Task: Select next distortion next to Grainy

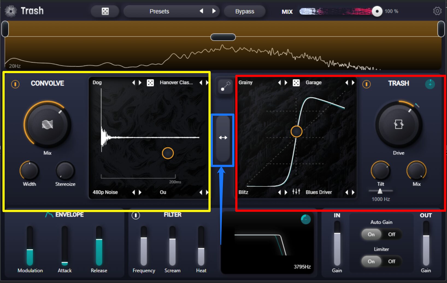Action: (x=286, y=83)
